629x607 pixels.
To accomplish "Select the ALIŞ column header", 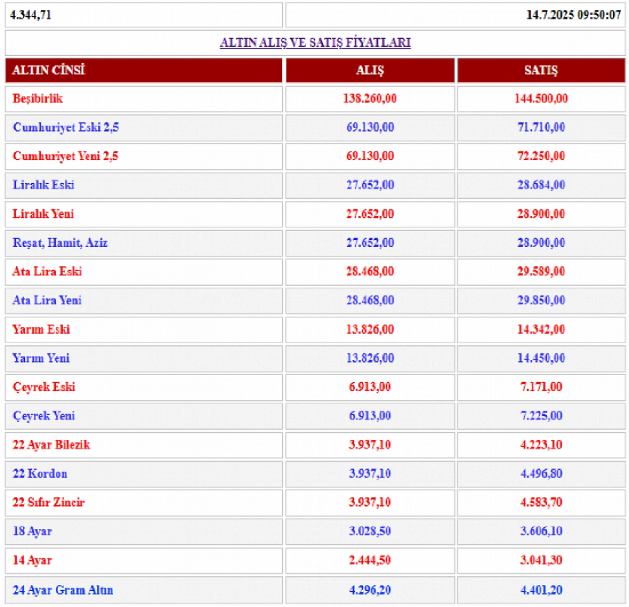I will coord(369,70).
